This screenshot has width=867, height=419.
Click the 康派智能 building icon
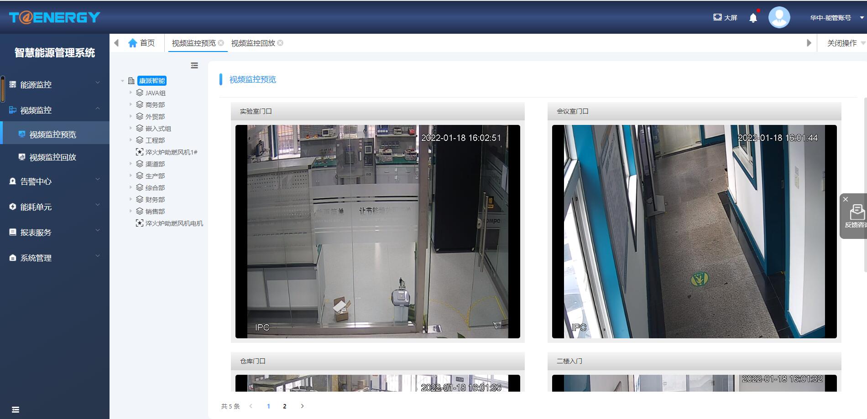[x=131, y=81]
